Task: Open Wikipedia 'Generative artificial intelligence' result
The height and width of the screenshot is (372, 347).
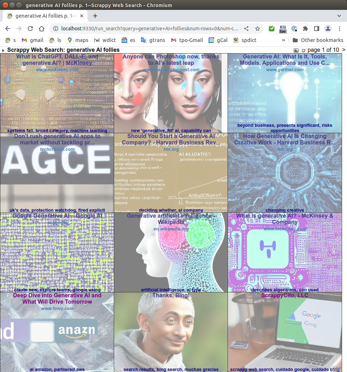Action: point(171,219)
